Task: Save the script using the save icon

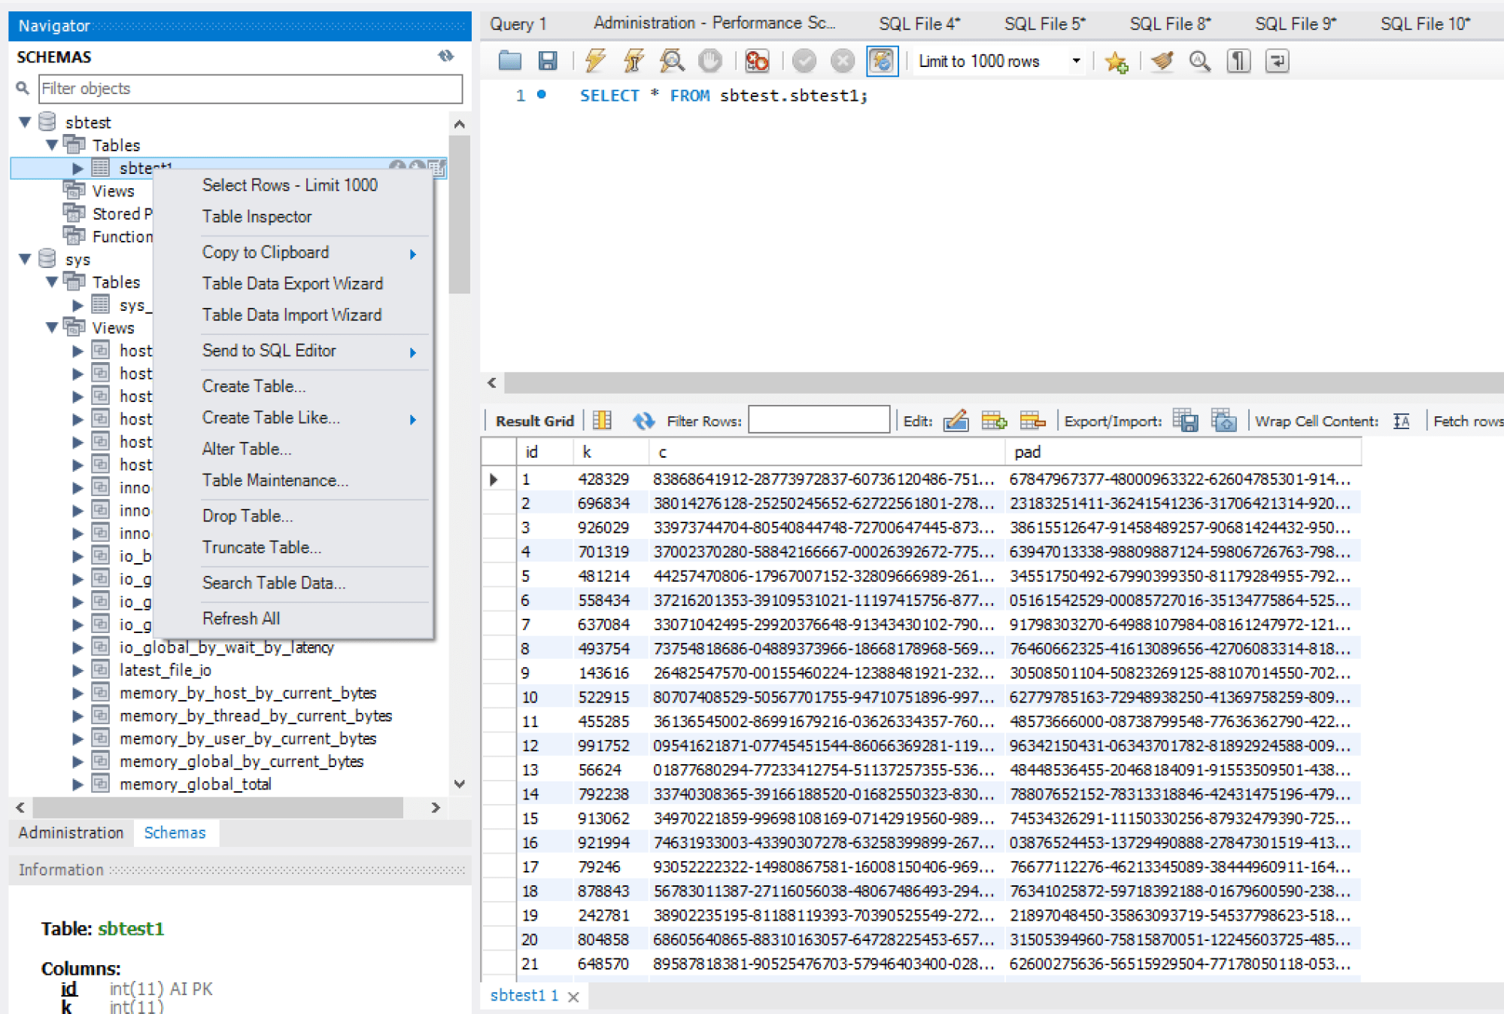Action: tap(548, 61)
